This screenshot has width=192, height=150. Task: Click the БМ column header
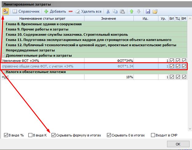(x=184, y=18)
